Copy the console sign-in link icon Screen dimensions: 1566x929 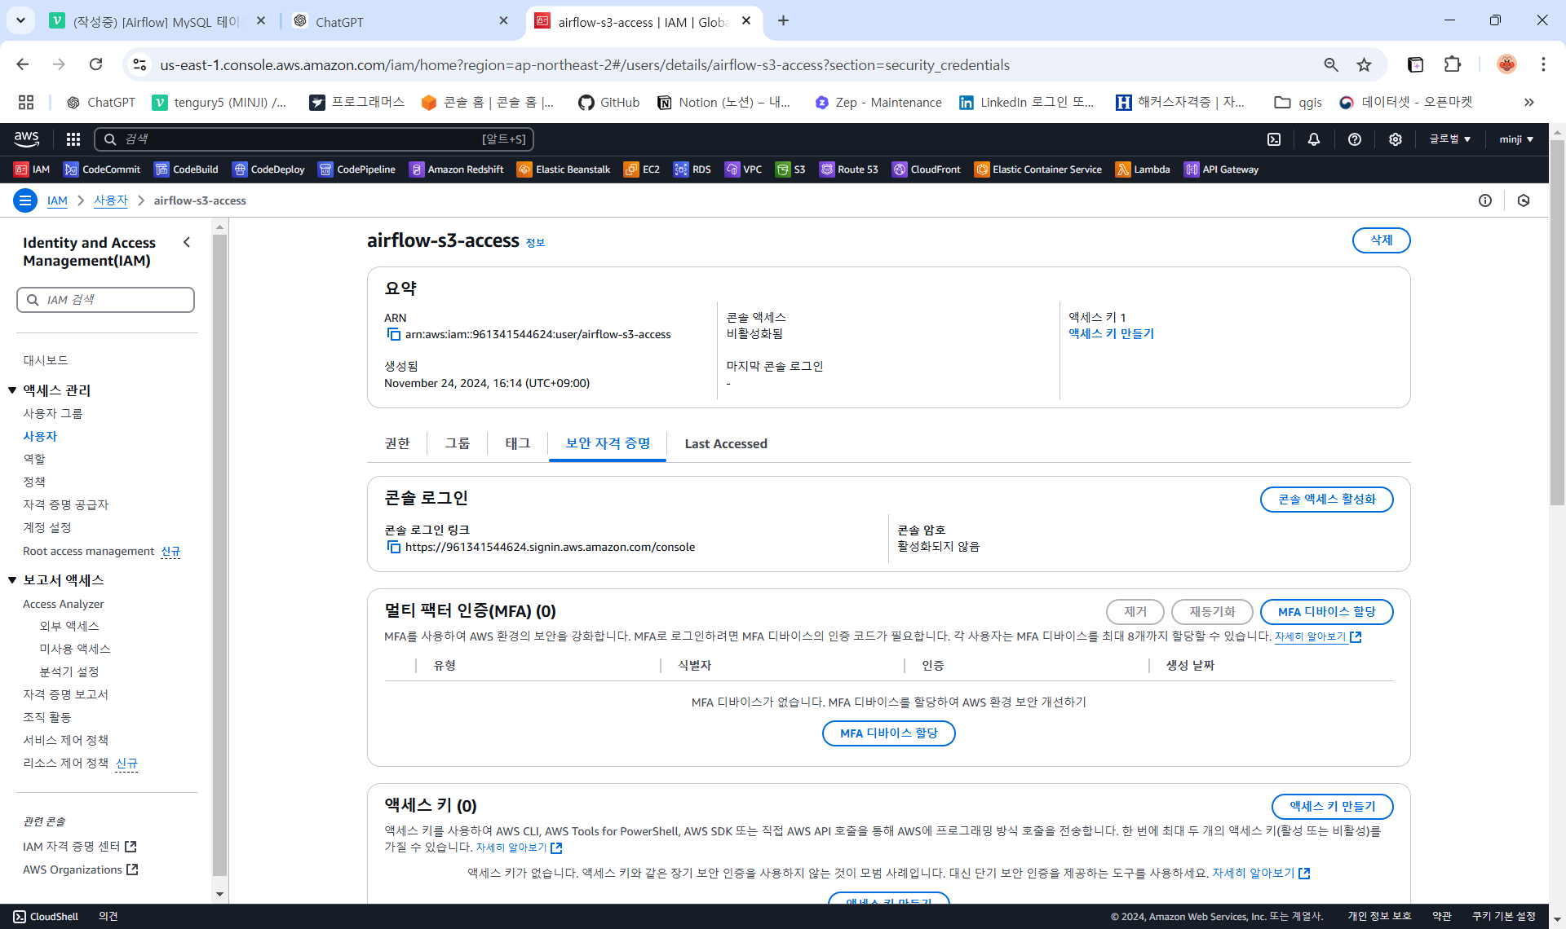tap(393, 548)
